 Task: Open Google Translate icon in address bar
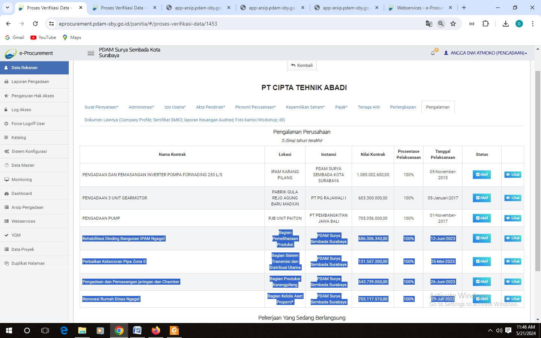(x=429, y=24)
